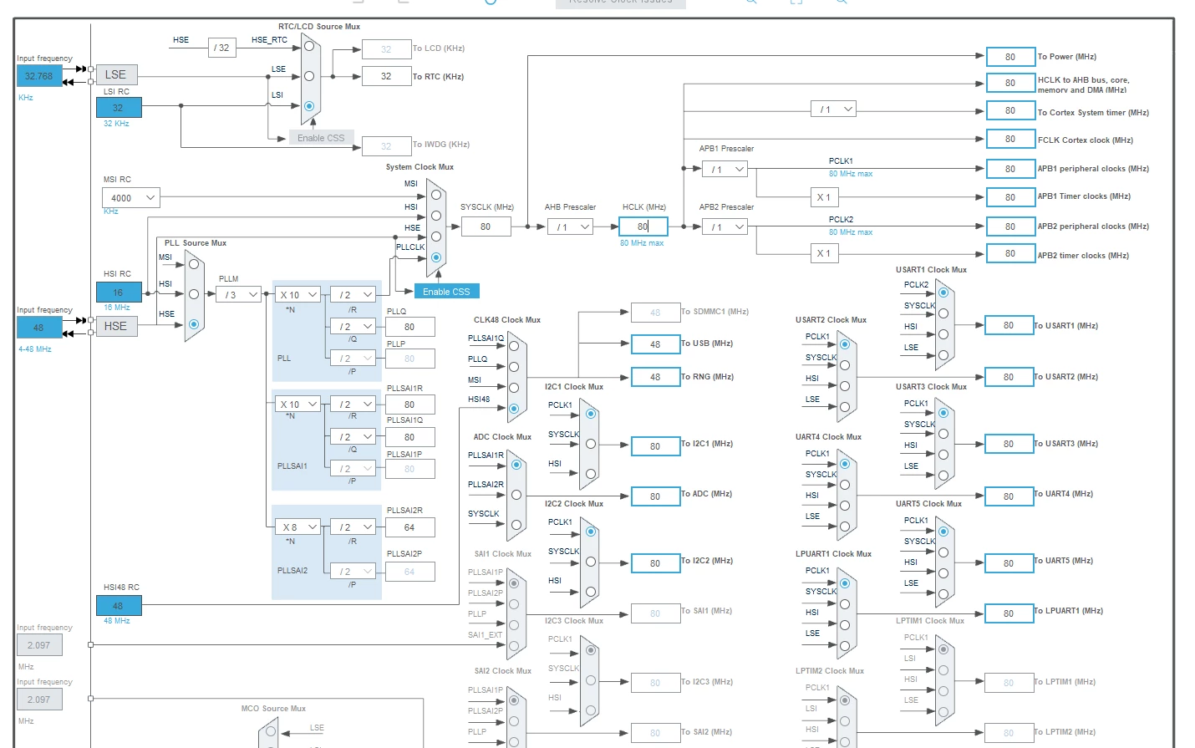Expand the AHB Prescaler dropdown
The height and width of the screenshot is (748, 1195).
click(570, 226)
